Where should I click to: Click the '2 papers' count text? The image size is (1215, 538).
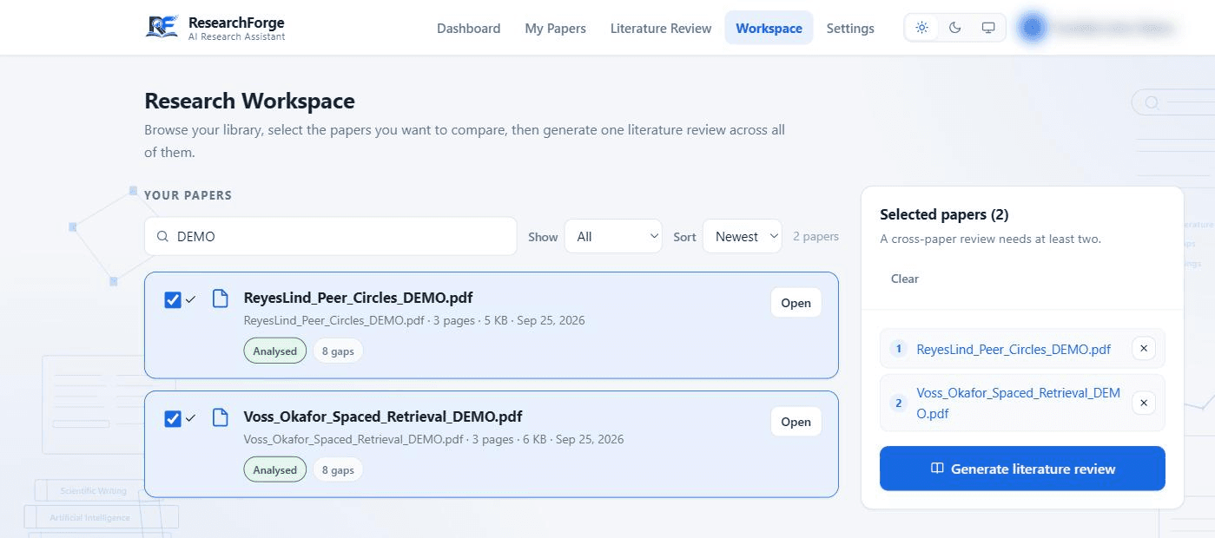(816, 236)
